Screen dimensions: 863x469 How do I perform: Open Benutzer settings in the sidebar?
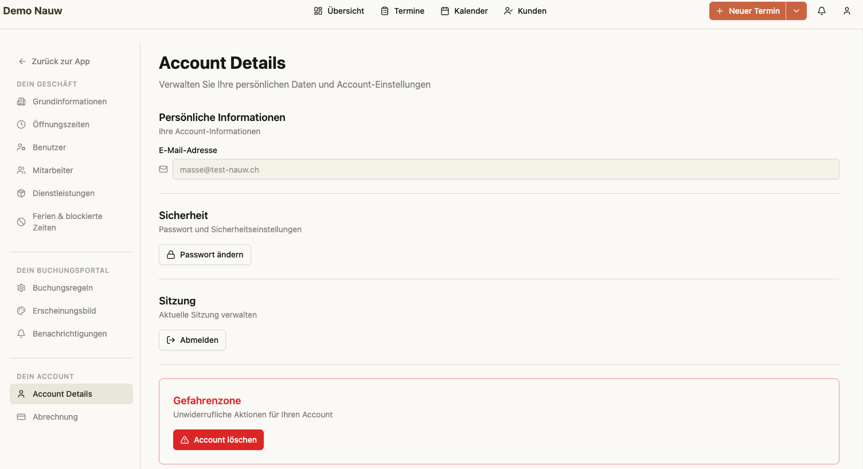click(71, 147)
